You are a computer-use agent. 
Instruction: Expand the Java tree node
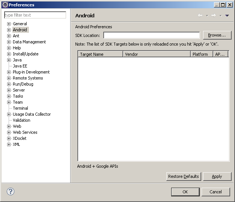(x=9, y=60)
